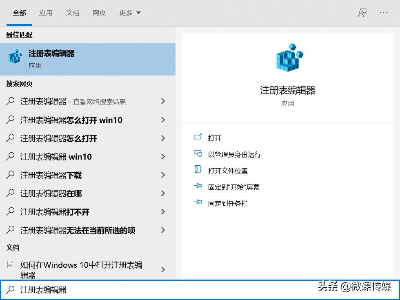
Task: Click inside the 注册表编辑器 search input box
Action: 82,289
